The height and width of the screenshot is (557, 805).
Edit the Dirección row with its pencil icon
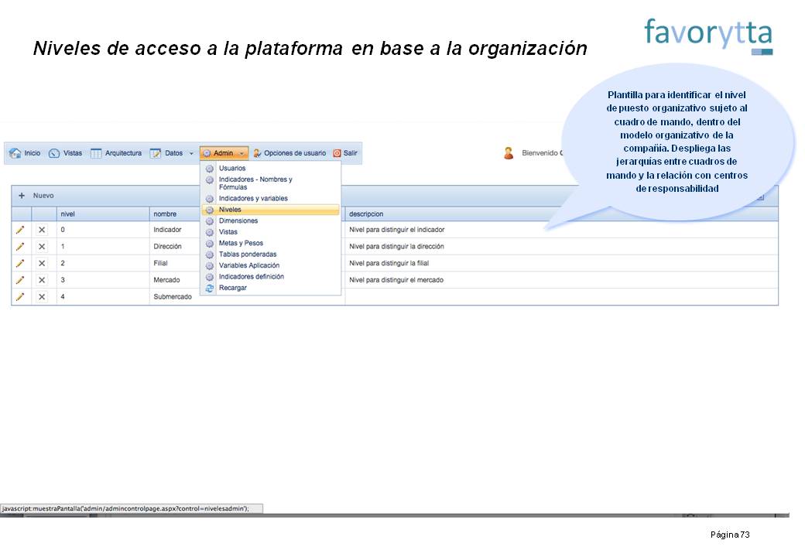[20, 247]
